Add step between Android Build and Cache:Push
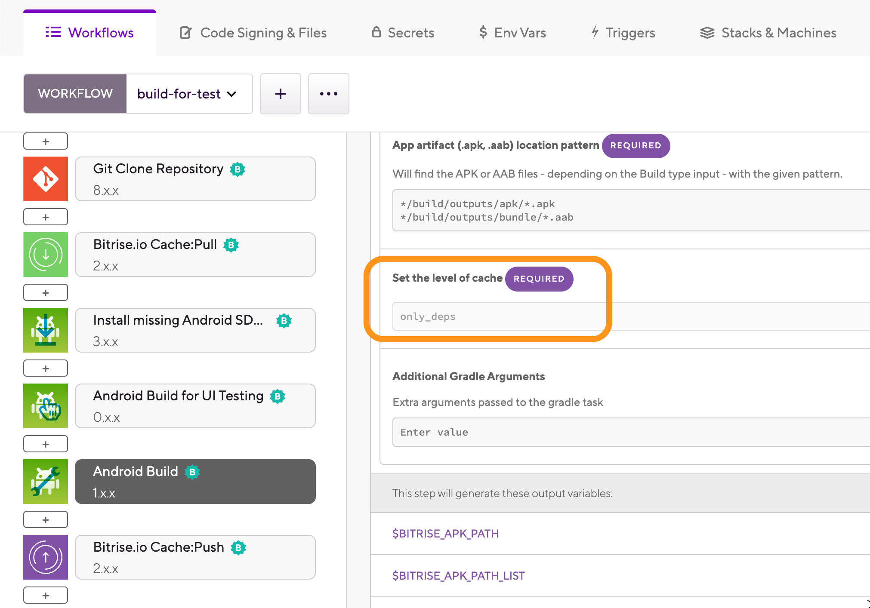Viewport: 870px width, 608px height. pos(46,519)
